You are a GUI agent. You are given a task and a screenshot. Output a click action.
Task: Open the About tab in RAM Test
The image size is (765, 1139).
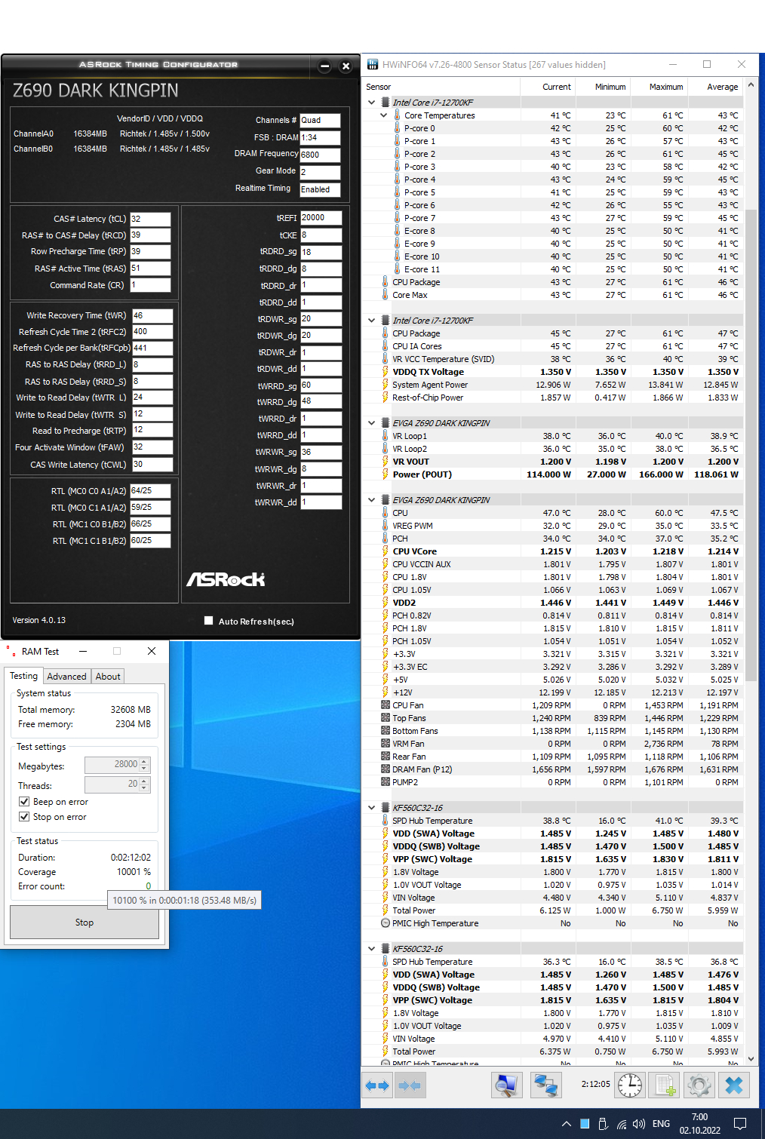click(108, 677)
